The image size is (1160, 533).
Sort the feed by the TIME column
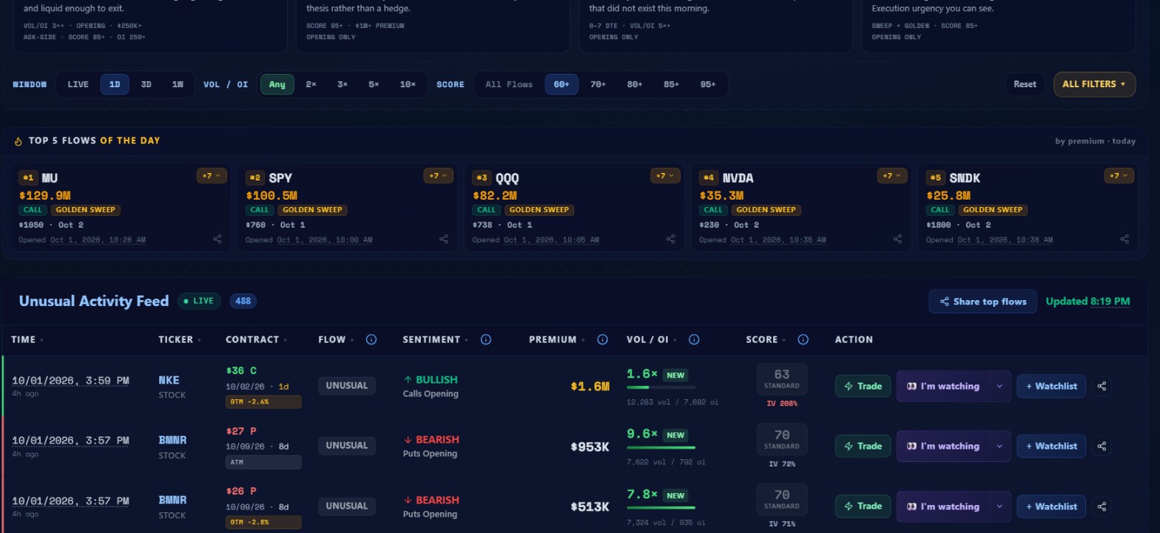coord(27,339)
